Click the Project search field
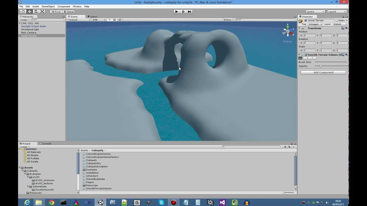Image resolution: width=367 pixels, height=206 pixels. [x=251, y=147]
